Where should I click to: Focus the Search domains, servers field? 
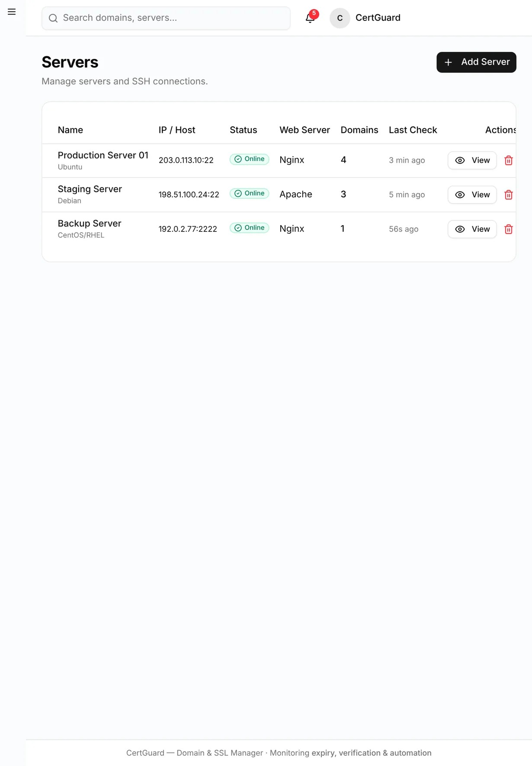pos(166,18)
